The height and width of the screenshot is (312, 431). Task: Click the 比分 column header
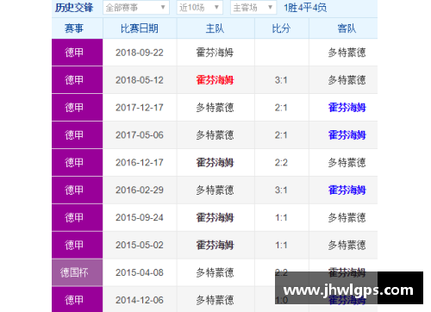click(281, 28)
